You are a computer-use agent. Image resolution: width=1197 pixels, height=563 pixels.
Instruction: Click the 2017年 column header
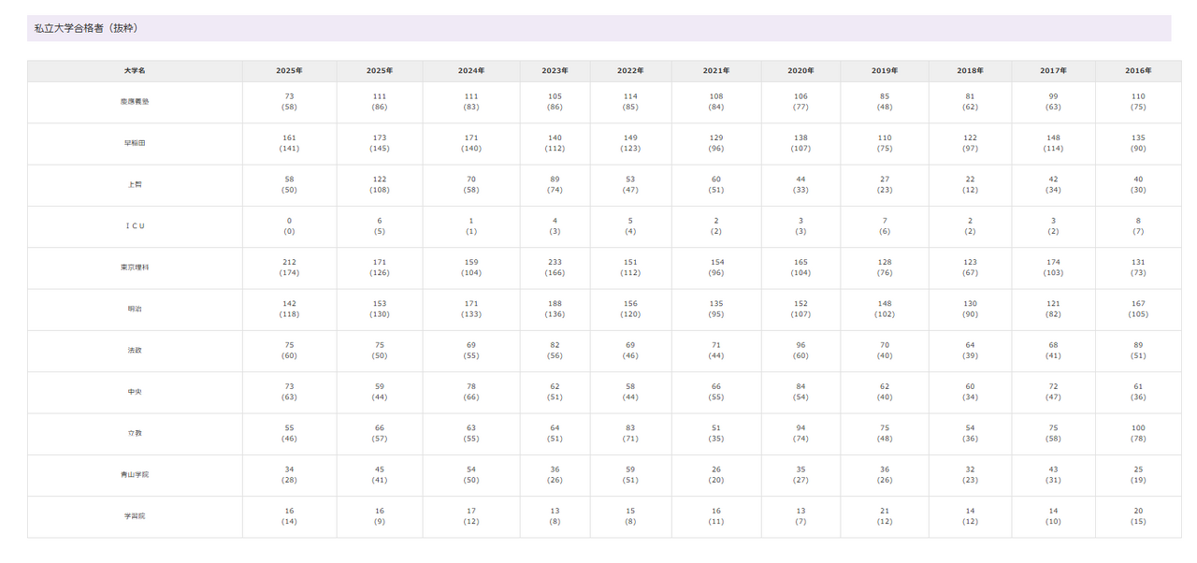pyautogui.click(x=1053, y=71)
